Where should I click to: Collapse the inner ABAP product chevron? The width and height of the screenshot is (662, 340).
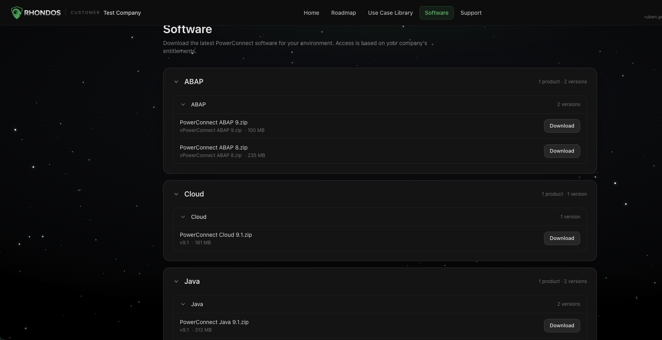pyautogui.click(x=183, y=104)
